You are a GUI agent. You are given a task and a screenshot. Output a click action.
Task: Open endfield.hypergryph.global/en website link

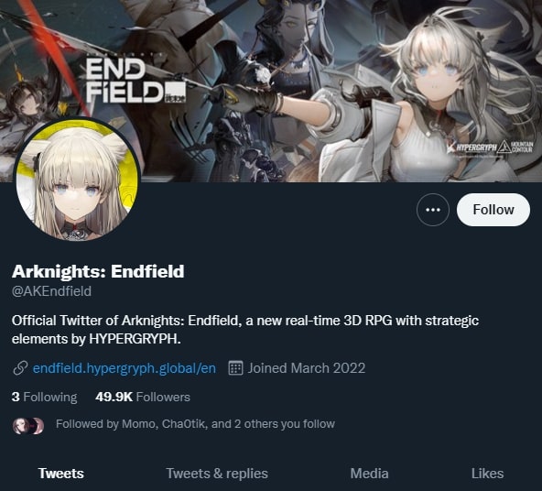[125, 368]
